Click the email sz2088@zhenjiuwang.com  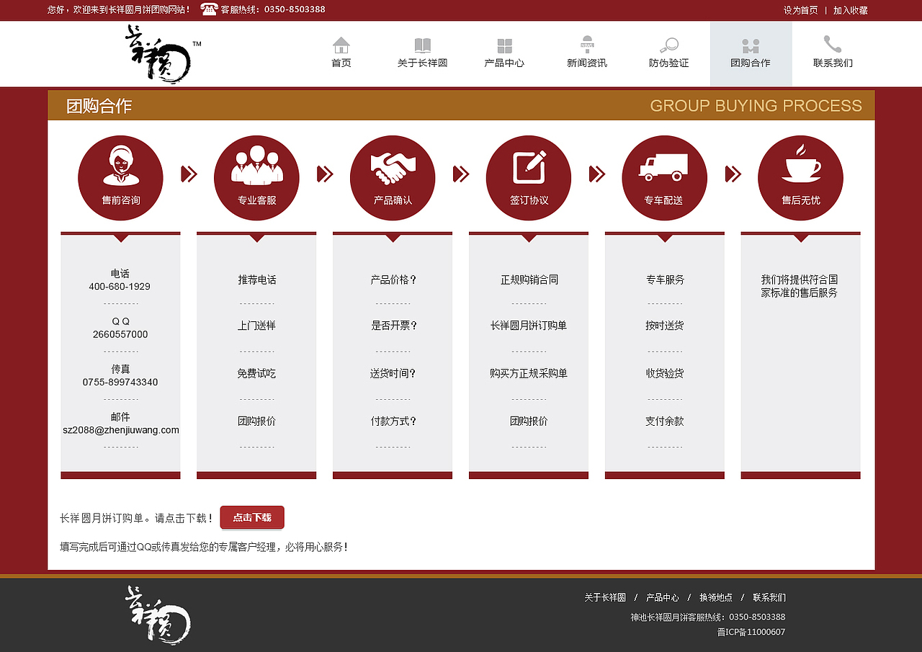point(121,430)
